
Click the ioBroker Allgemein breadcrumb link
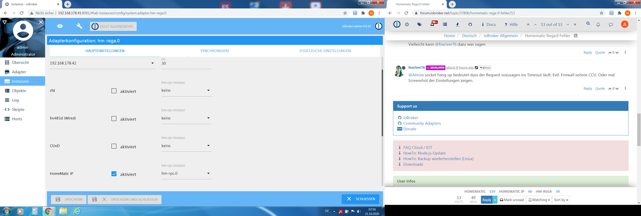(502, 36)
